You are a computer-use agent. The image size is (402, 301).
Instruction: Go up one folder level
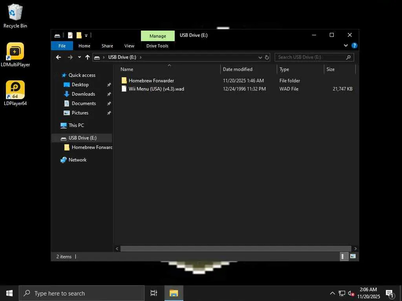[x=88, y=57]
